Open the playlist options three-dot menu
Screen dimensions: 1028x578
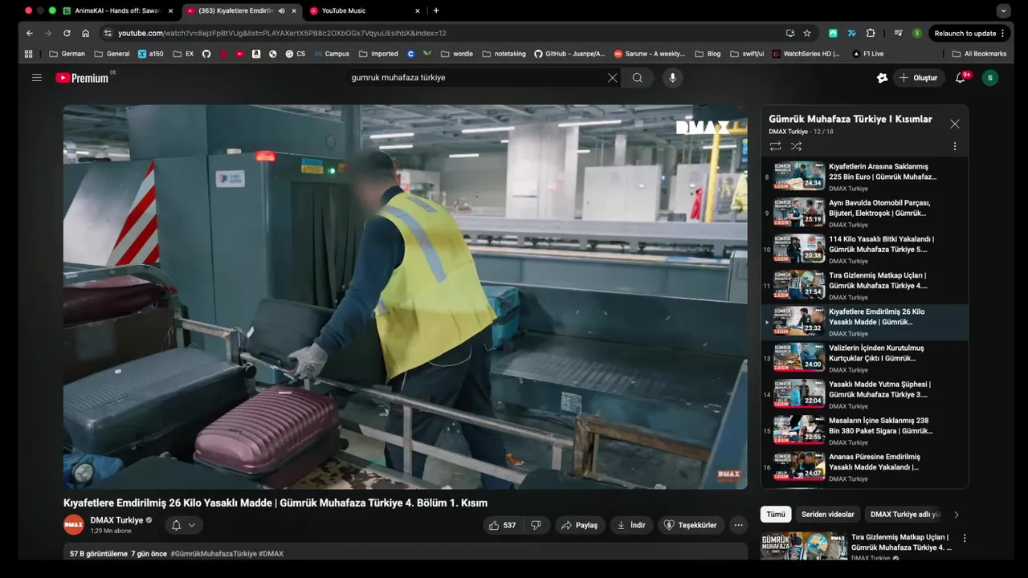pyautogui.click(x=954, y=146)
